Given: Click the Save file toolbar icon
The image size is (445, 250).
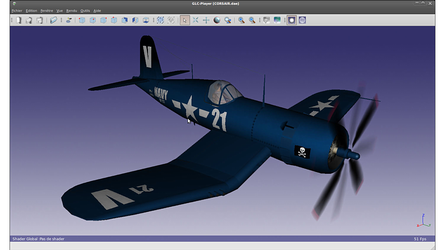Looking at the screenshot, I should [40, 20].
